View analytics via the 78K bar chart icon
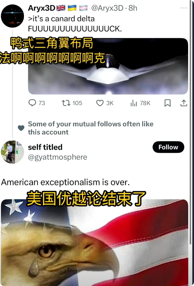 pyautogui.click(x=134, y=103)
